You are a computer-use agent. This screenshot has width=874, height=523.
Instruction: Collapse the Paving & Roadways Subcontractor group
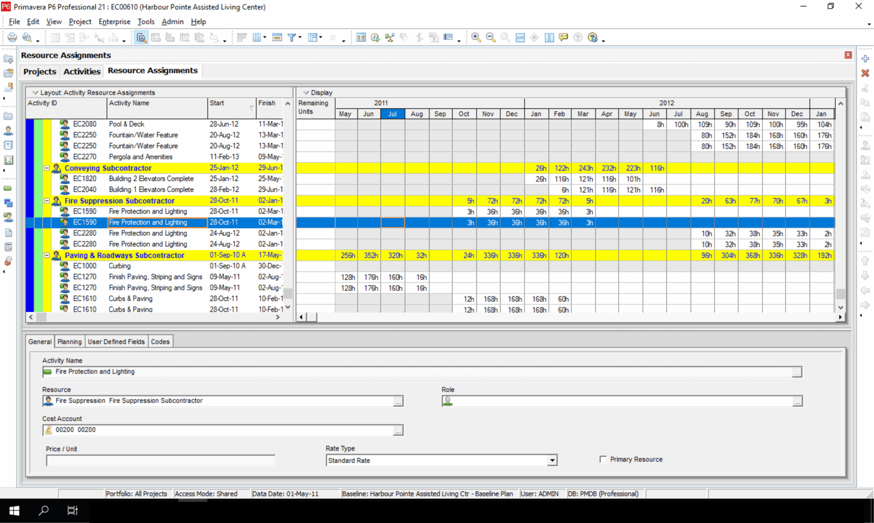[47, 255]
